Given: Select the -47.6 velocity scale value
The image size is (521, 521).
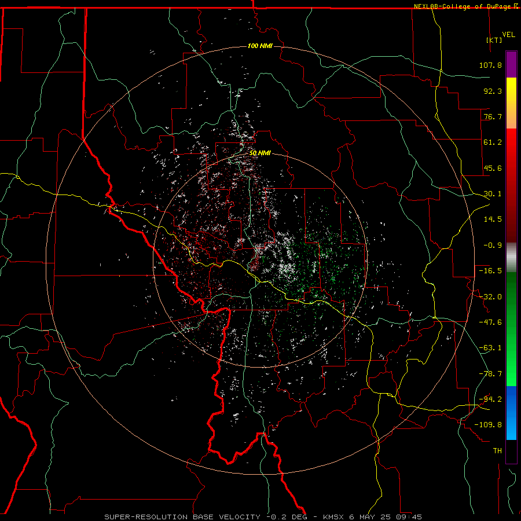Looking at the screenshot, I should coord(490,322).
